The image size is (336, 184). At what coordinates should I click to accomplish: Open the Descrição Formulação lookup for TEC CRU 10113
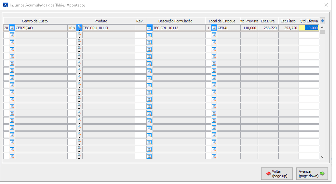(149, 28)
